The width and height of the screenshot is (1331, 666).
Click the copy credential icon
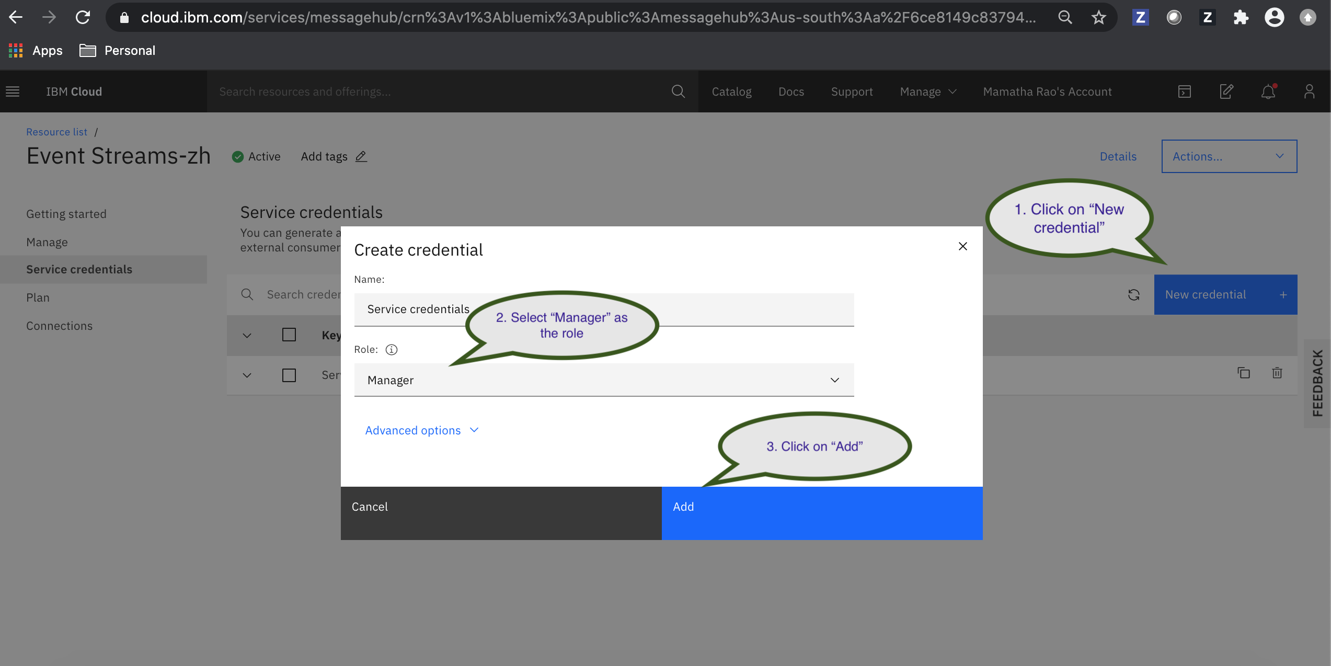[x=1244, y=373]
